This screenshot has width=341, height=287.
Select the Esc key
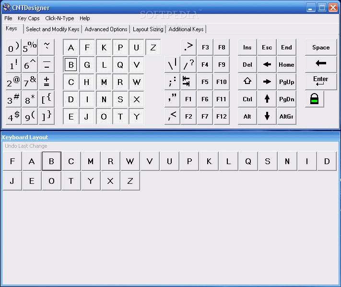click(267, 47)
